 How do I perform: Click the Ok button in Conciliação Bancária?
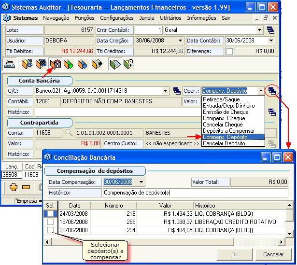(235, 254)
